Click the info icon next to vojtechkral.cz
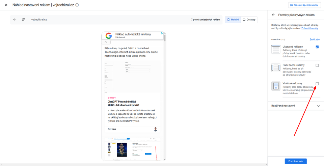Viewport: 324px width, 166px height. click(x=77, y=5)
